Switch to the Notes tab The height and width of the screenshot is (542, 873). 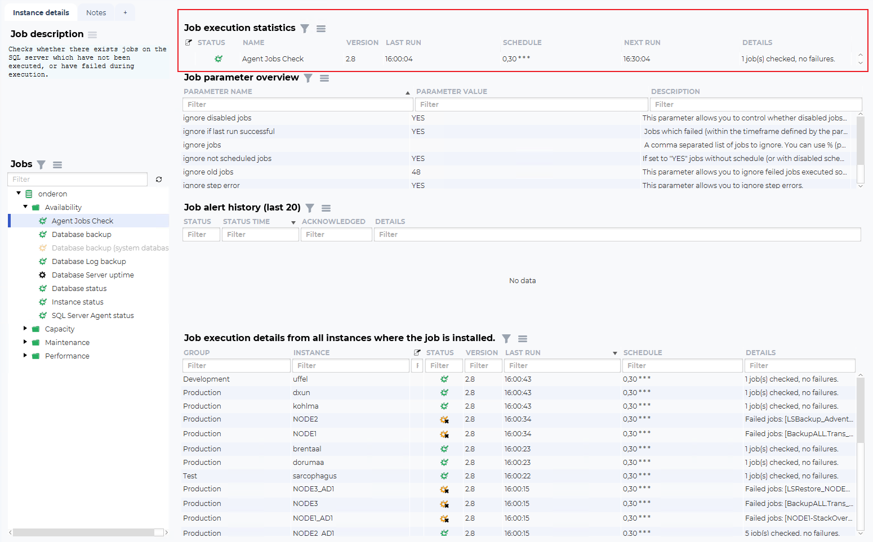[96, 12]
